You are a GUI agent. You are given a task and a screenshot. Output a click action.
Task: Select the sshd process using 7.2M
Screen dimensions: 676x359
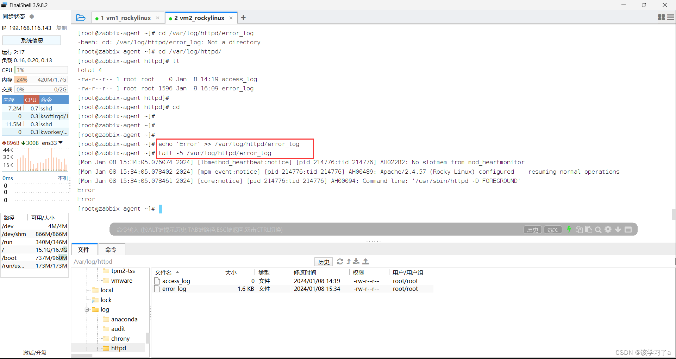[35, 108]
